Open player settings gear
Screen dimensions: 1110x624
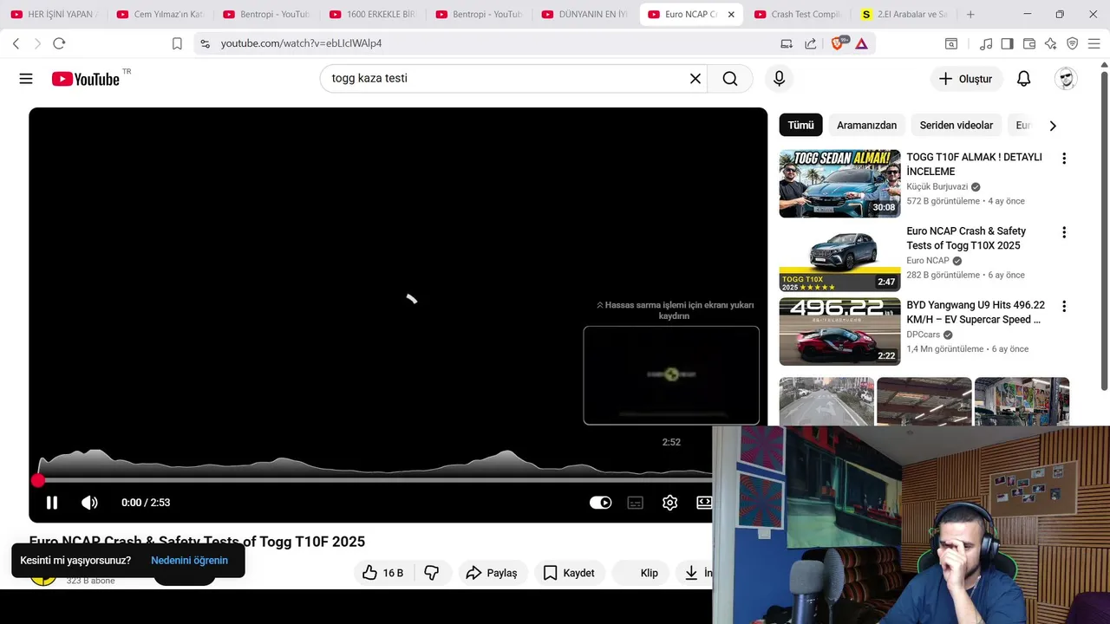coord(669,503)
